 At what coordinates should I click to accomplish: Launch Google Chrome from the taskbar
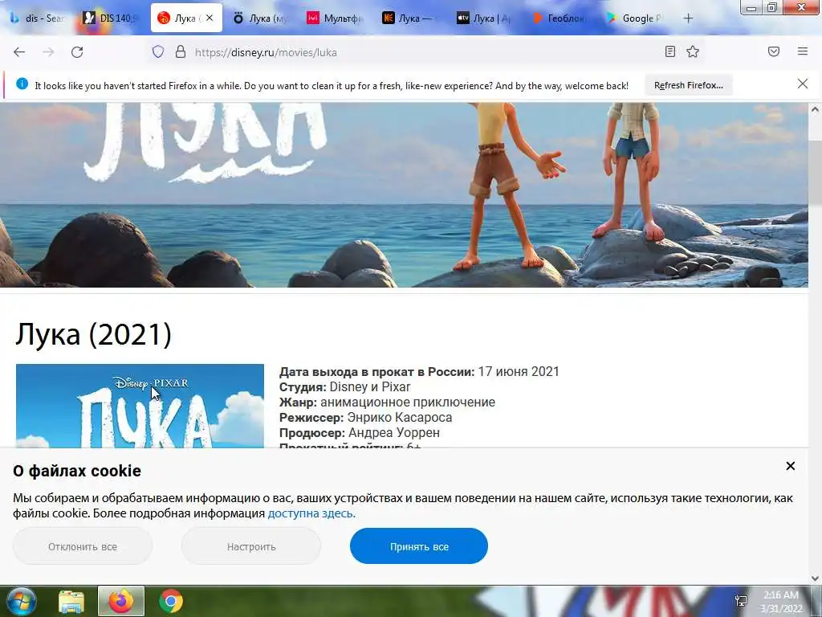pyautogui.click(x=171, y=601)
